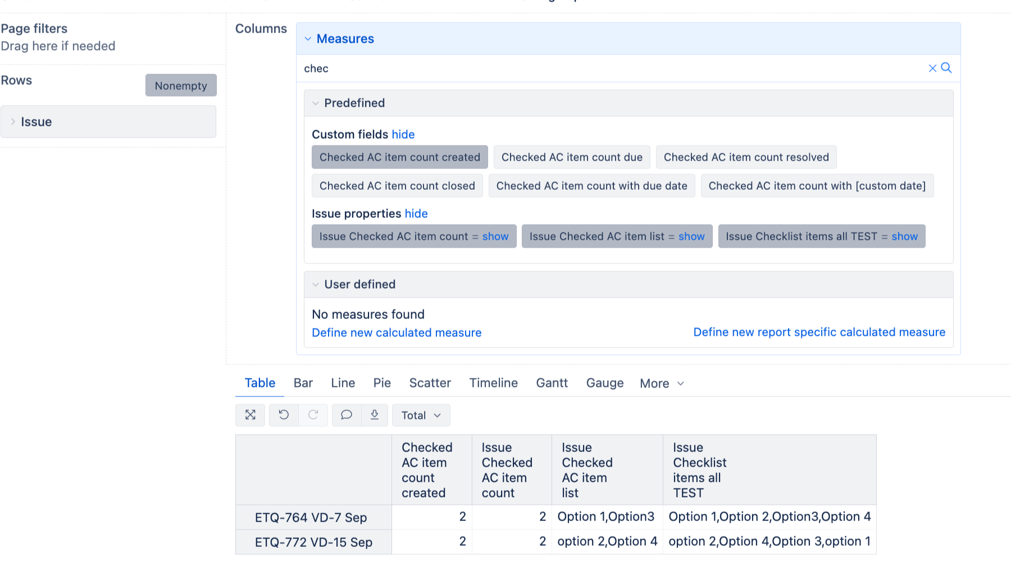
Task: Open the More chart types dropdown
Action: click(662, 383)
